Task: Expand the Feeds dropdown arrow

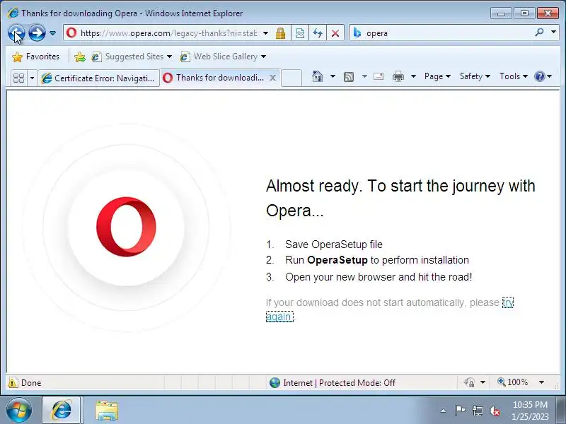Action: [x=364, y=76]
